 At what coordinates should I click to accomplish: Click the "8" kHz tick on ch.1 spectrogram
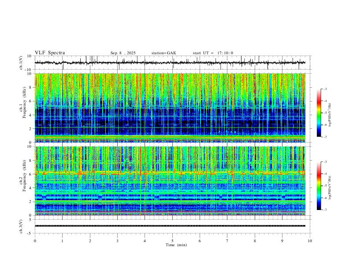tap(31, 87)
